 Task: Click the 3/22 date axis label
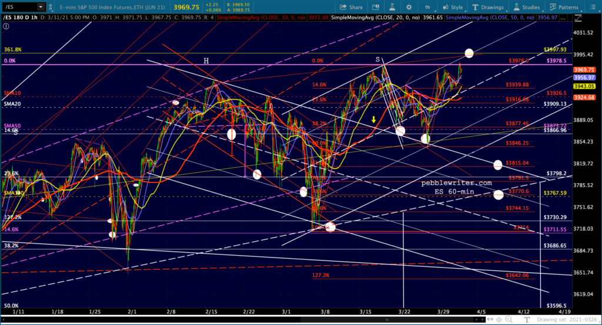pyautogui.click(x=404, y=312)
